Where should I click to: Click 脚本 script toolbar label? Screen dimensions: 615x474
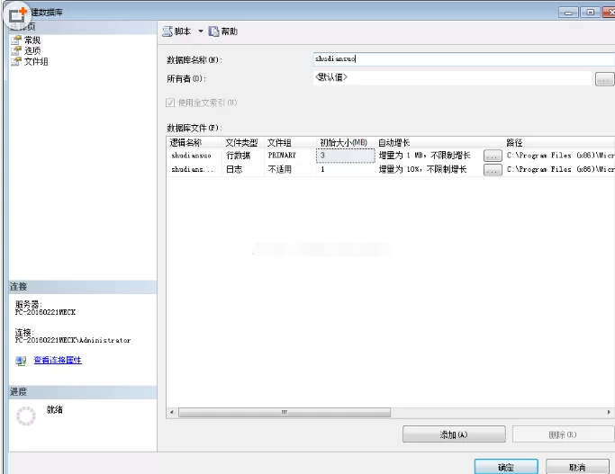tap(183, 31)
